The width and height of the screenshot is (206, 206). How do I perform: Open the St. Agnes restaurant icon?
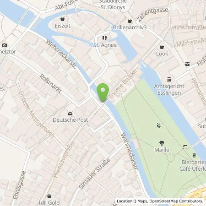pyautogui.click(x=105, y=38)
